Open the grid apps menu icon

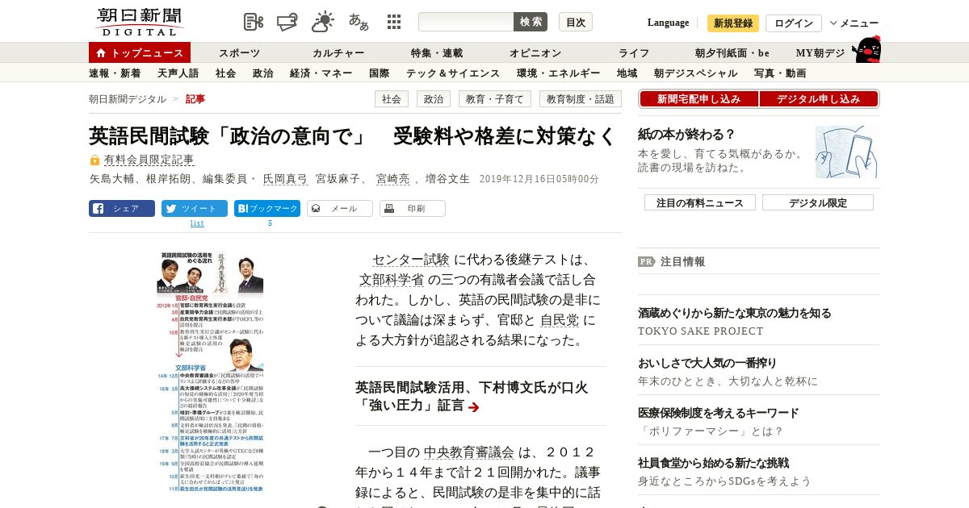[394, 22]
